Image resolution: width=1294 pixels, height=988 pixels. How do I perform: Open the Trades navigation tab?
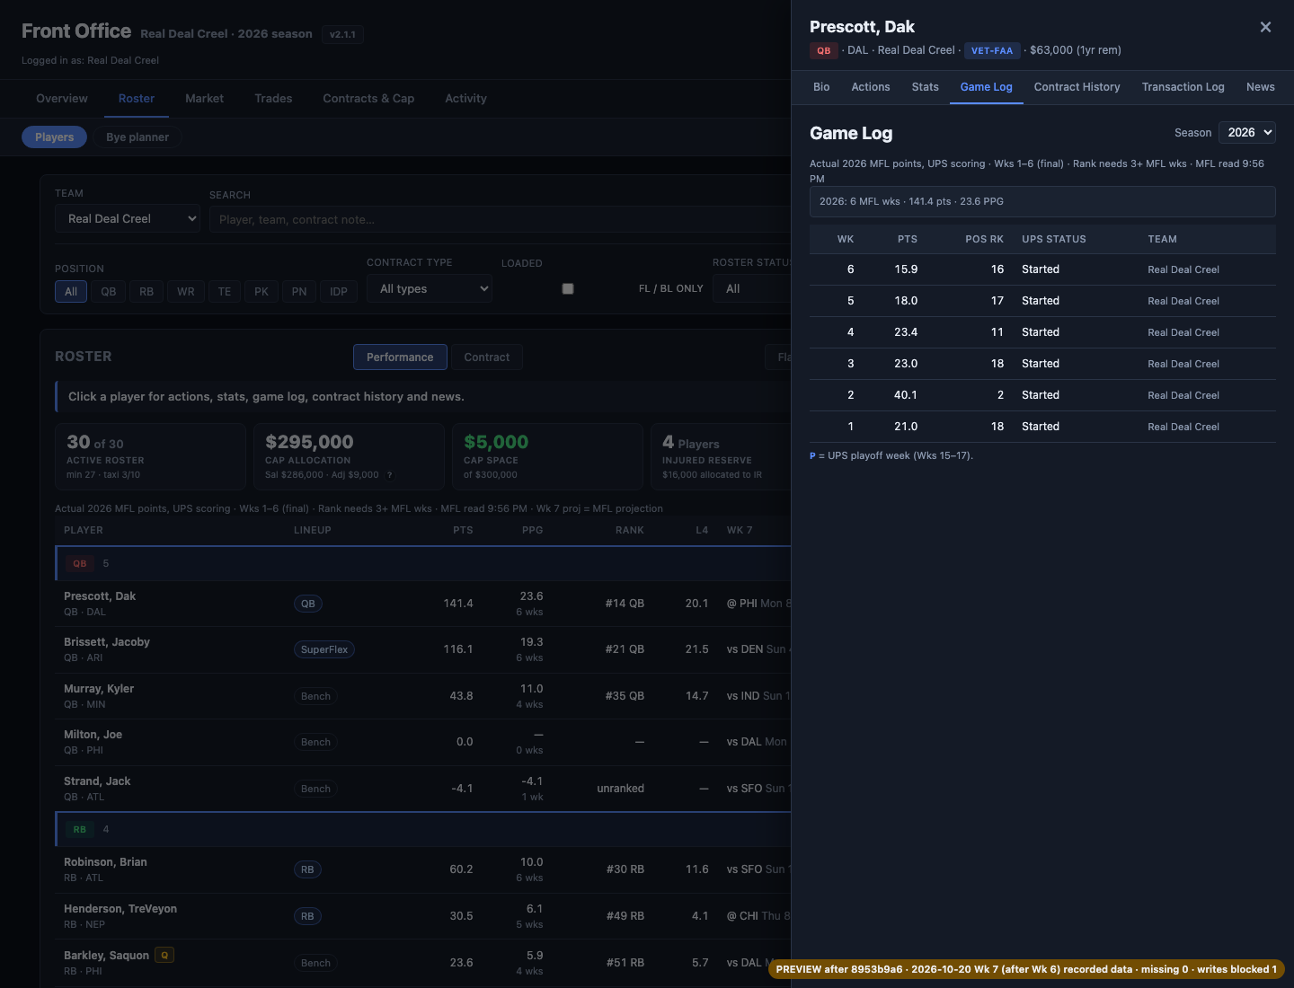273,99
